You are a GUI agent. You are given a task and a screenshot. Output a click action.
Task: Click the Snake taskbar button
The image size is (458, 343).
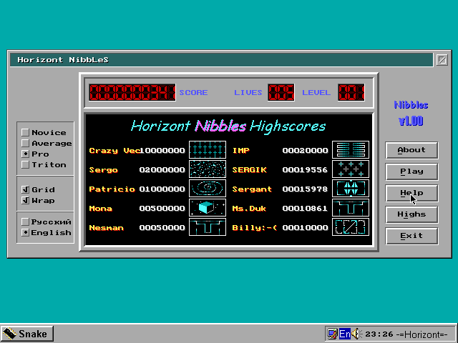(x=26, y=334)
